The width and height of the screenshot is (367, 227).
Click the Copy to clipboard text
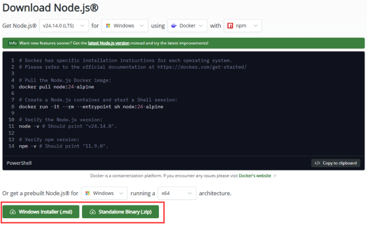[339, 163]
